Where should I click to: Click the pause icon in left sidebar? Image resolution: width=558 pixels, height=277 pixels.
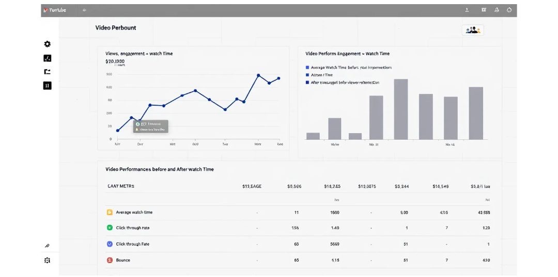coord(48,86)
